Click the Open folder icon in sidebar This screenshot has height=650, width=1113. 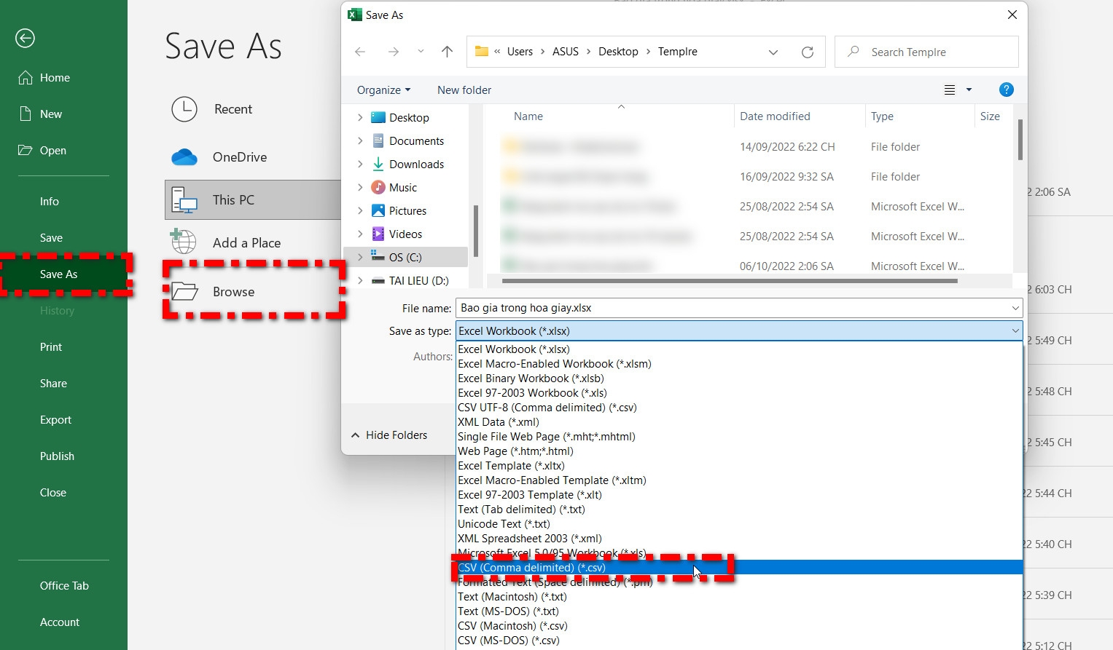[x=26, y=150]
